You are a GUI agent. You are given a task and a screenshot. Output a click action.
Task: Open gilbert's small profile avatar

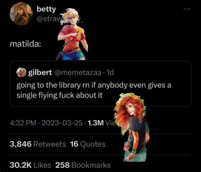(x=21, y=72)
